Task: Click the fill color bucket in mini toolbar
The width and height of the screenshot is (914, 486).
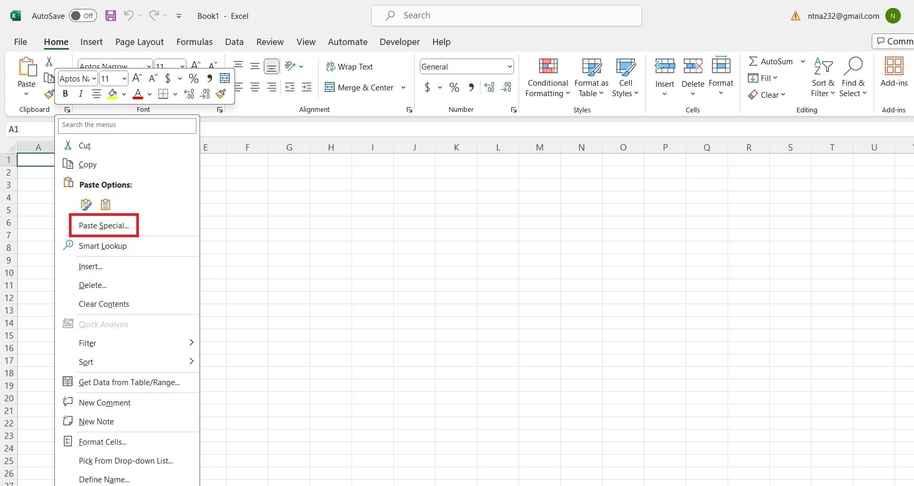Action: click(x=112, y=94)
